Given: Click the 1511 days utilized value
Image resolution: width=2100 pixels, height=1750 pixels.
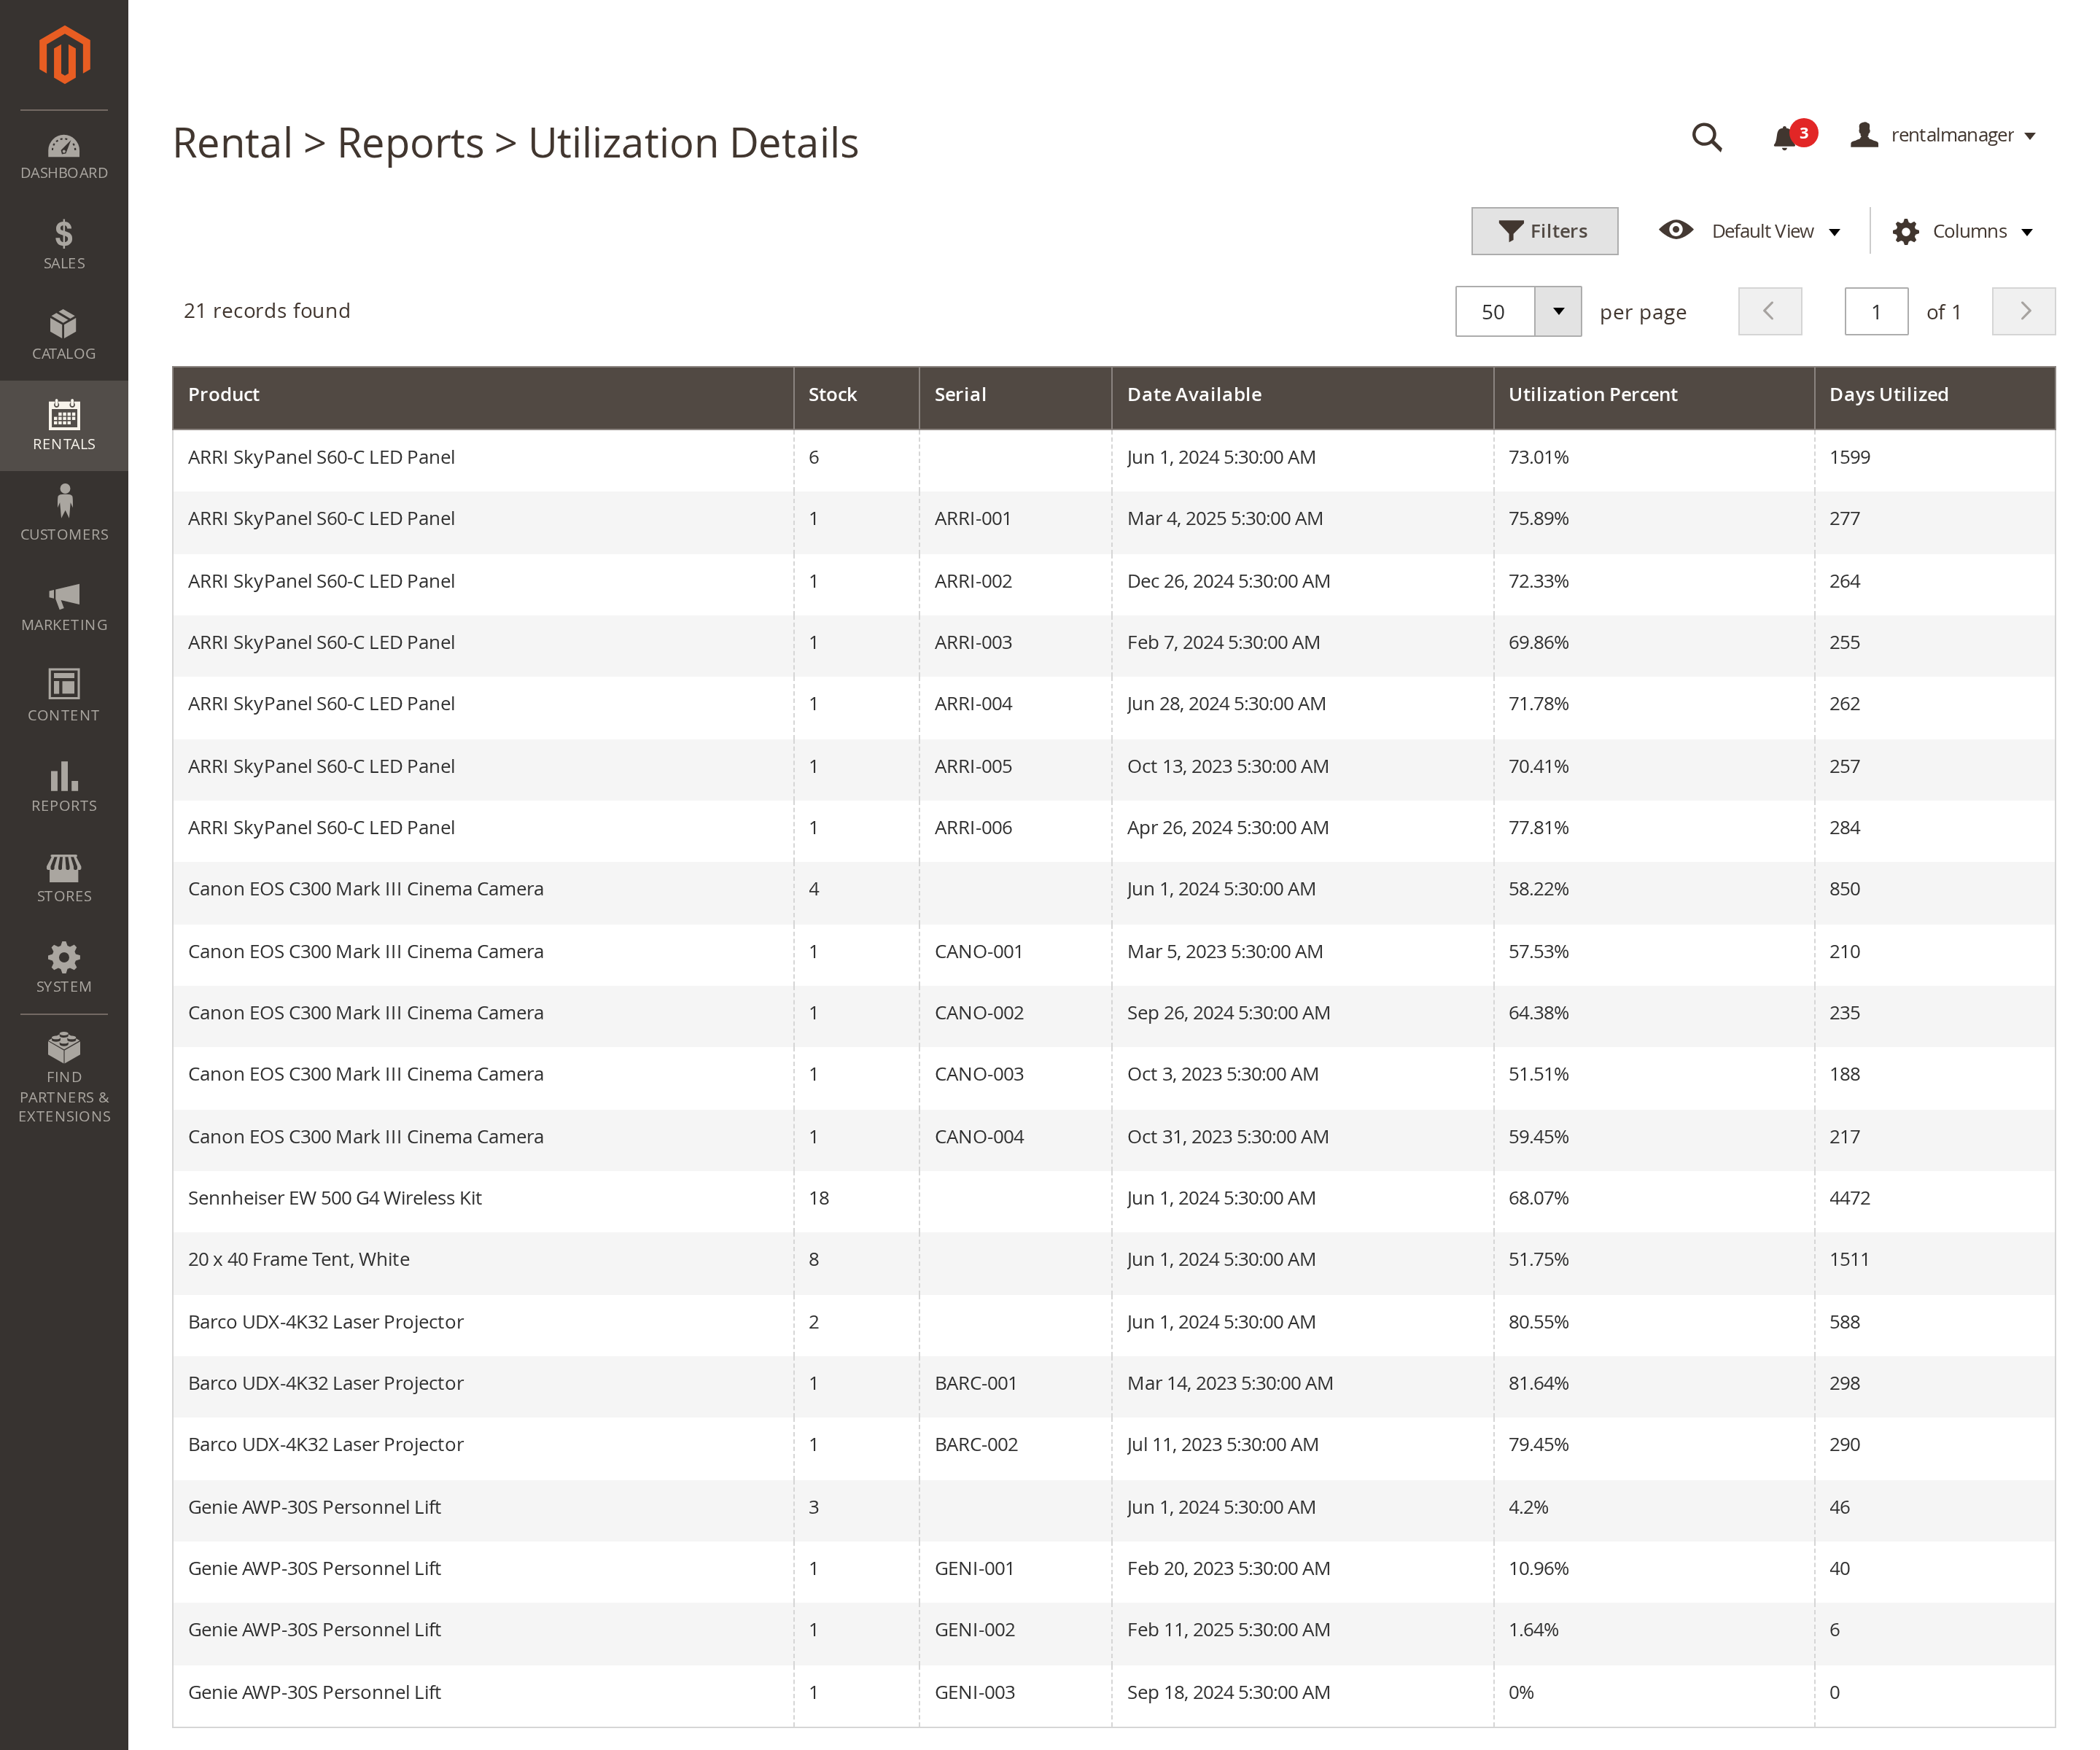Looking at the screenshot, I should click(1849, 1260).
